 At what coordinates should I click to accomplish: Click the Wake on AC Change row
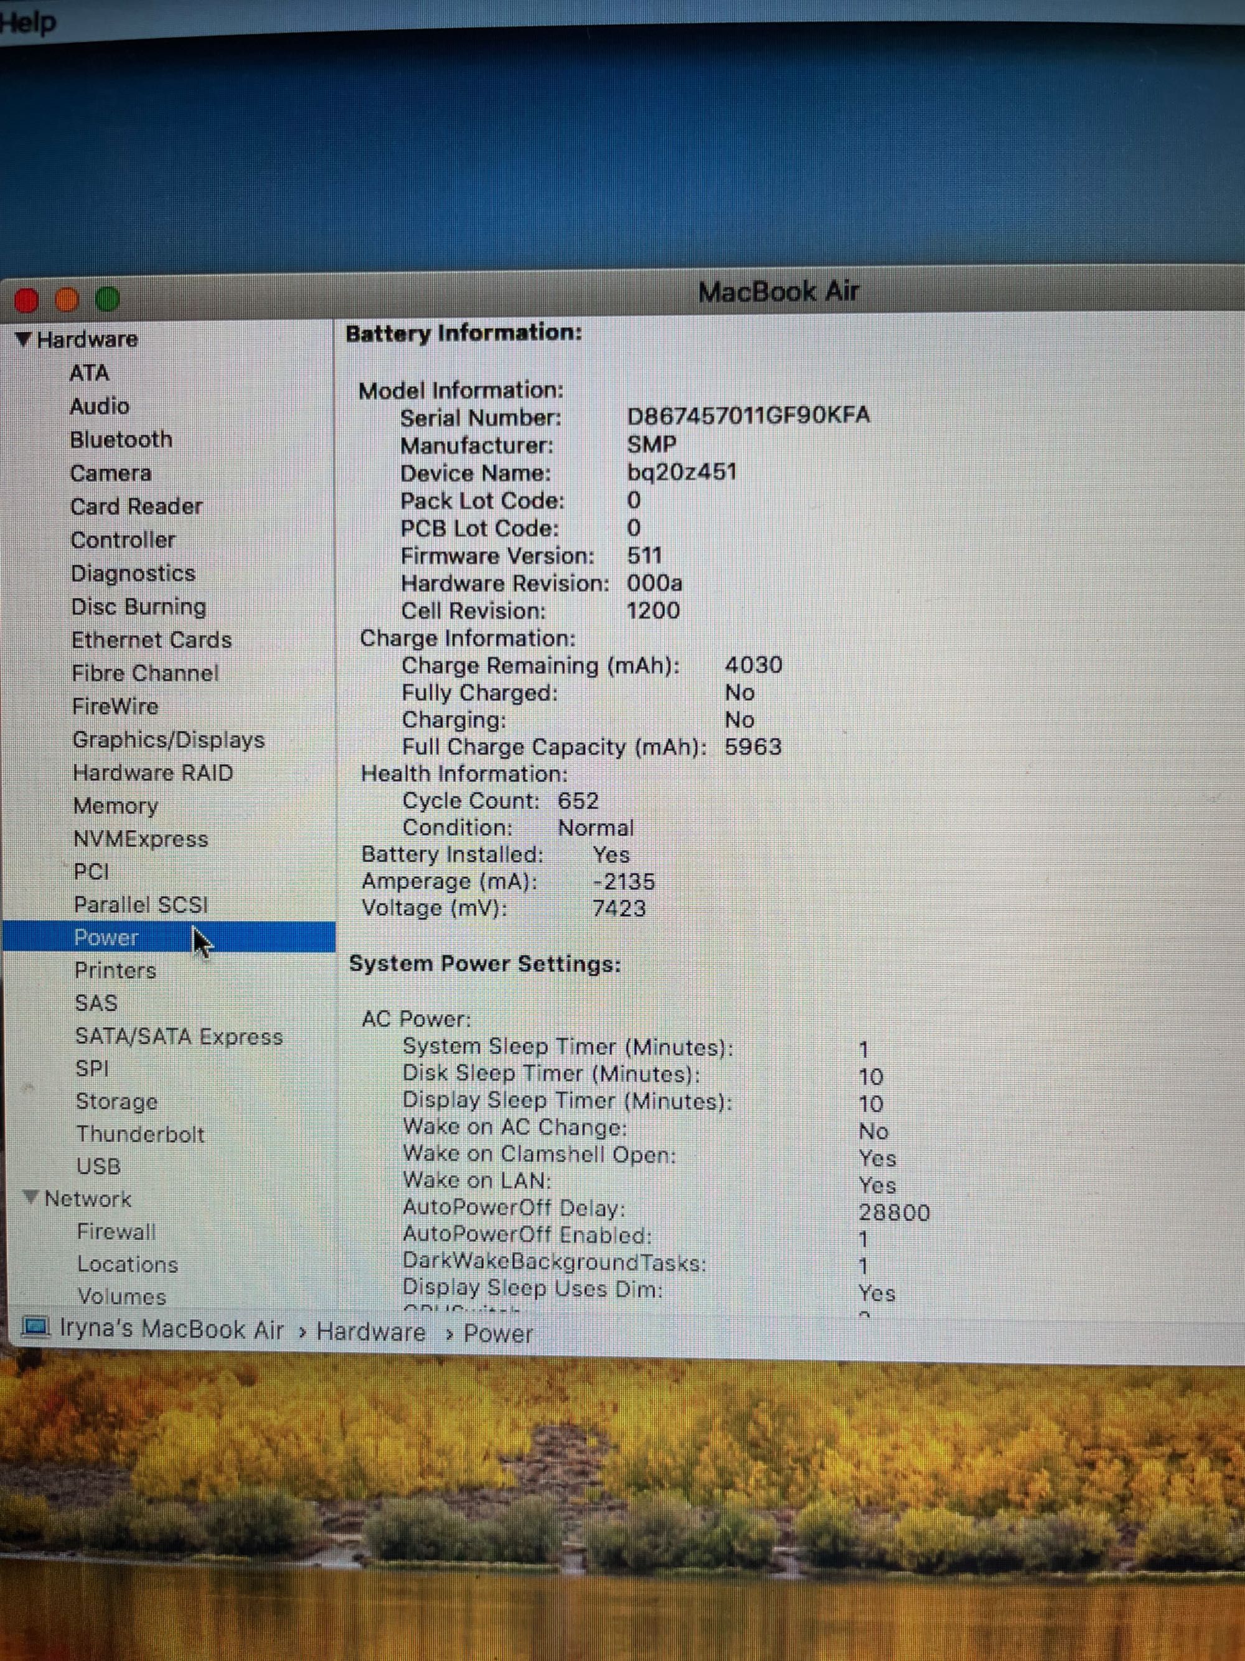(x=646, y=1129)
